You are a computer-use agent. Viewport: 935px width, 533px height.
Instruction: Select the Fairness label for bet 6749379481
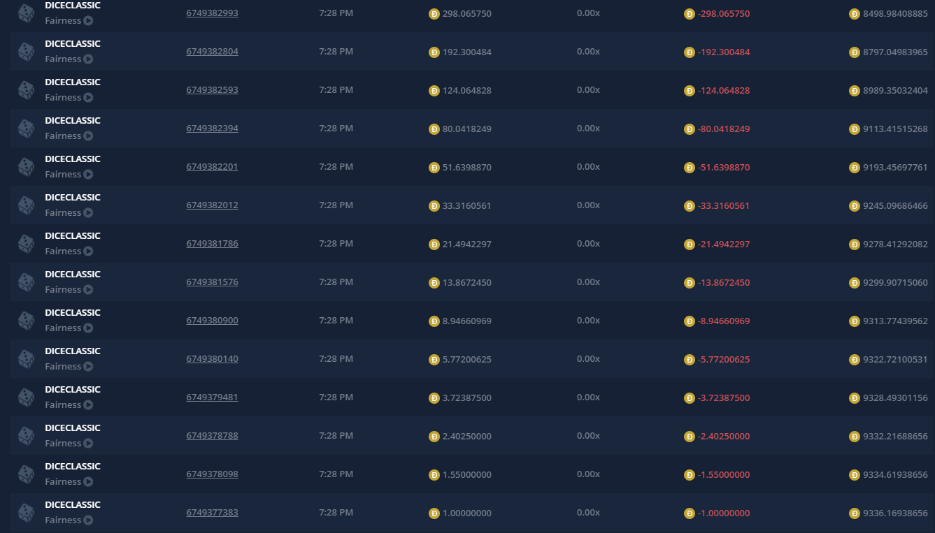click(63, 405)
